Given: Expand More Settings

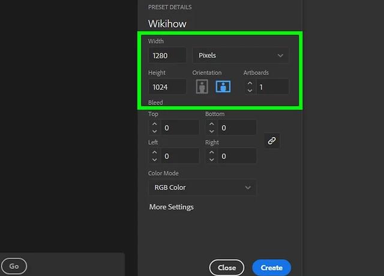Looking at the screenshot, I should [x=172, y=207].
